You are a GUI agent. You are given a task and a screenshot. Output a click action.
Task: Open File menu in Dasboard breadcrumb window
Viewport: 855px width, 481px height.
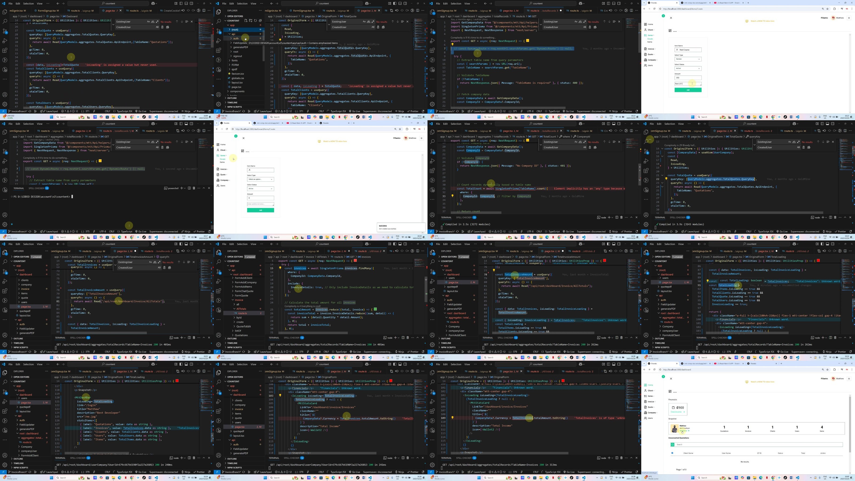coord(10,3)
